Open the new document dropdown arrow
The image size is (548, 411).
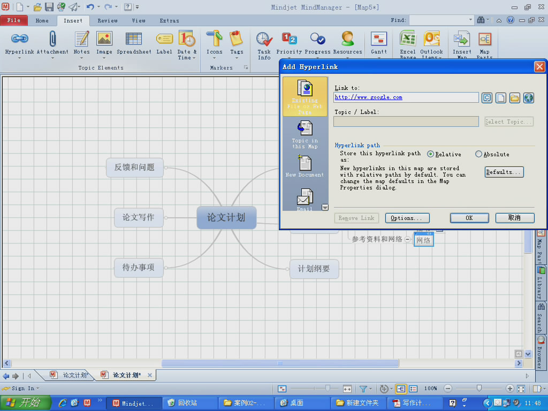[x=28, y=6]
